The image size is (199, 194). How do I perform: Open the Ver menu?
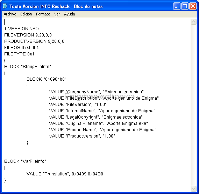pyautogui.click(x=57, y=14)
